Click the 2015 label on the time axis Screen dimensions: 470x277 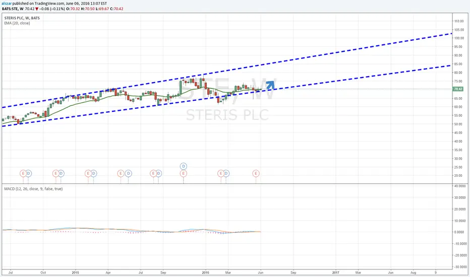point(76,272)
